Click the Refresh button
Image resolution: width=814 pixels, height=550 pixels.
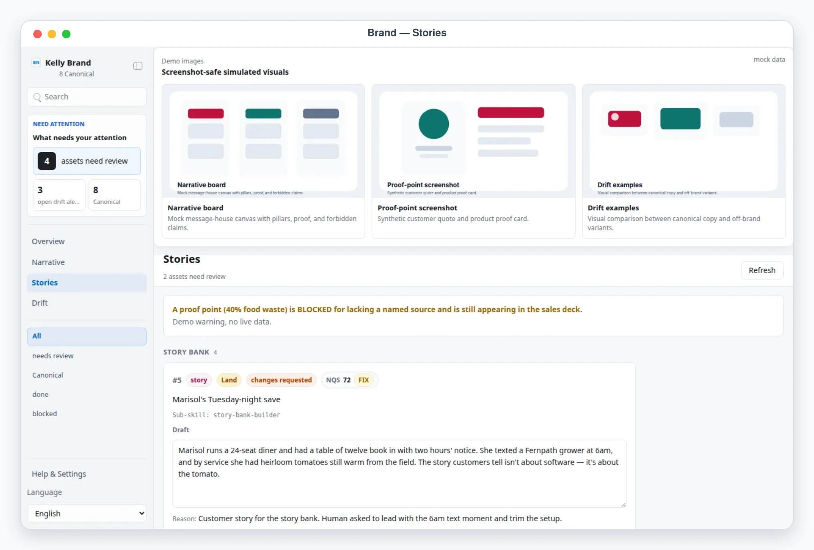pos(762,270)
